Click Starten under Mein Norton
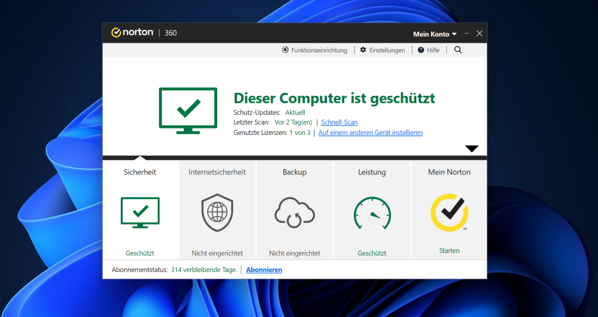This screenshot has height=317, width=598. (449, 250)
